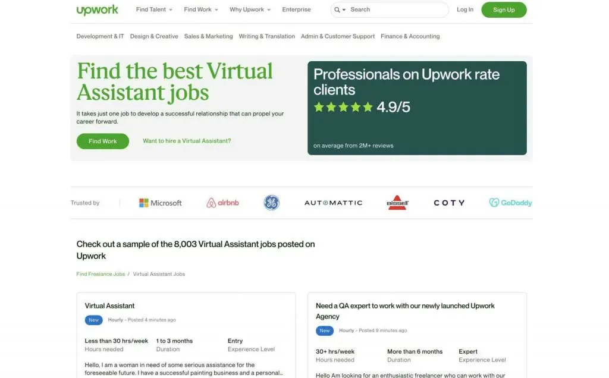
Task: Click the five-star rating graphic
Action: pos(343,107)
